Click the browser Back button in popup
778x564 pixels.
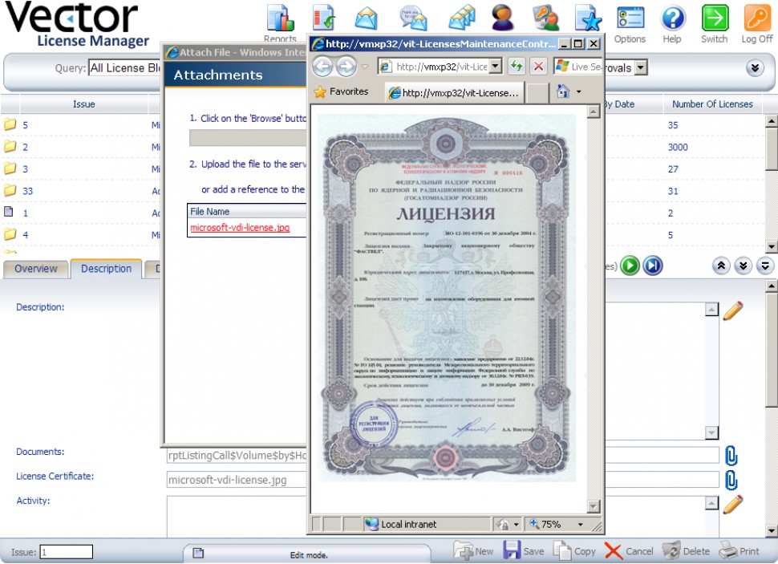[x=322, y=66]
